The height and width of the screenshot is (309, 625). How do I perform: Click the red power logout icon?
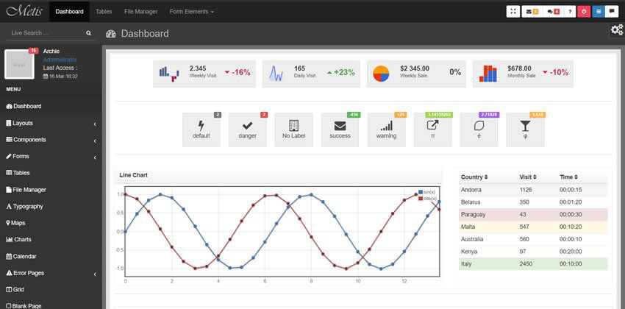point(584,12)
